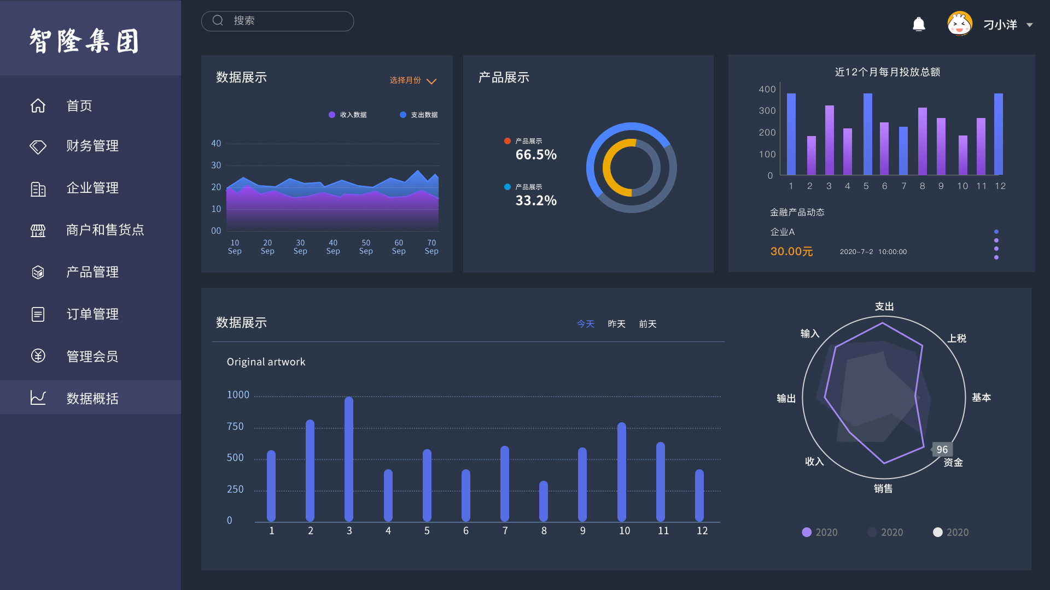Switch to the 前天 tab
This screenshot has height=590, width=1050.
point(647,324)
